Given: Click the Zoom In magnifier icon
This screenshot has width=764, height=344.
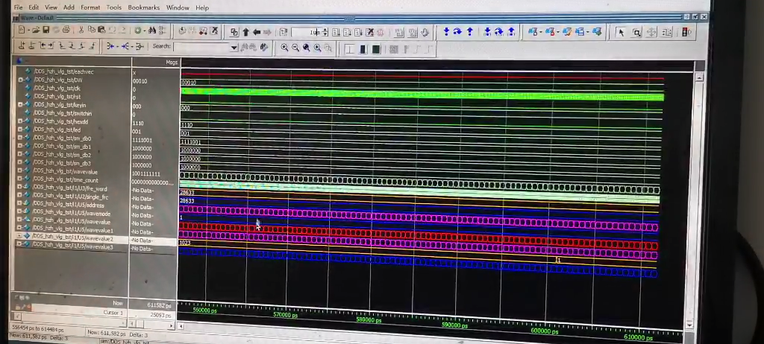Looking at the screenshot, I should 284,48.
